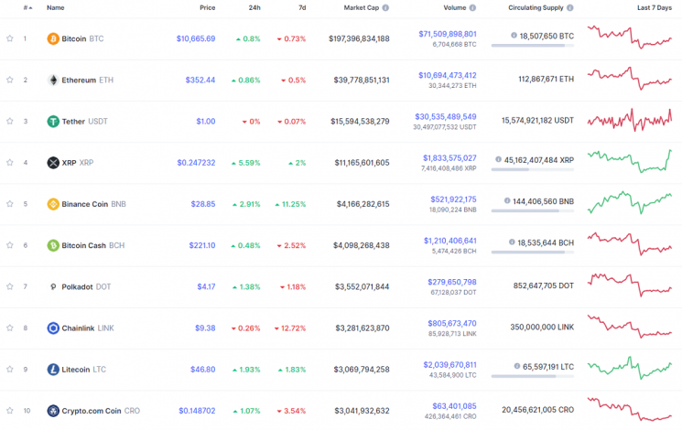Image resolution: width=682 pixels, height=430 pixels.
Task: Click the Bitcoin Cash green logo icon
Action: coord(53,245)
